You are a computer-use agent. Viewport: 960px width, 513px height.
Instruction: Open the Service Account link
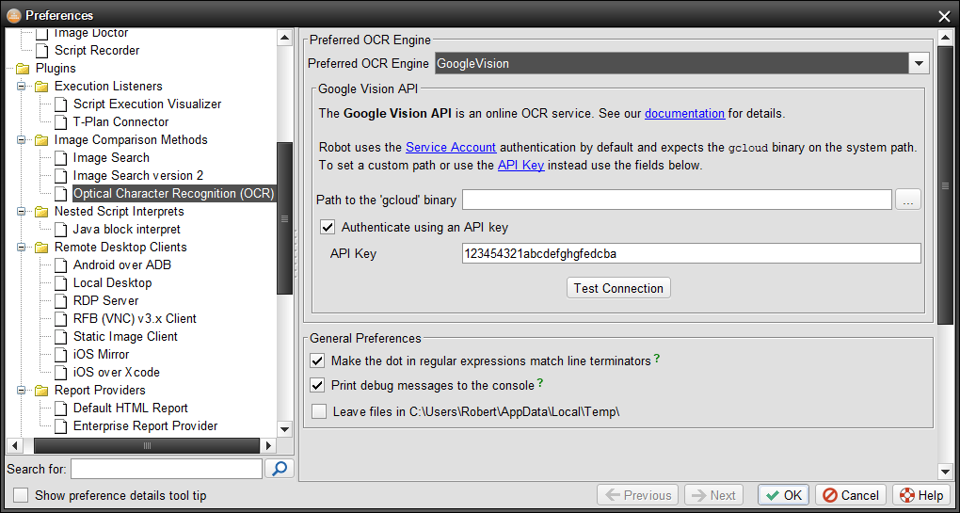pyautogui.click(x=450, y=148)
